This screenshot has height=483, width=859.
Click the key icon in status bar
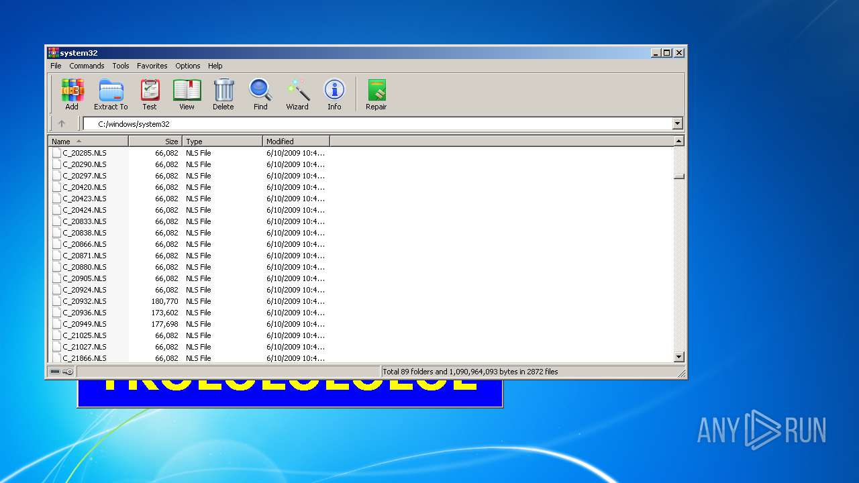68,372
